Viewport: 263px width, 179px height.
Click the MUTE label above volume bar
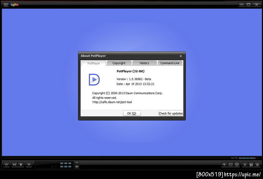tap(234, 158)
